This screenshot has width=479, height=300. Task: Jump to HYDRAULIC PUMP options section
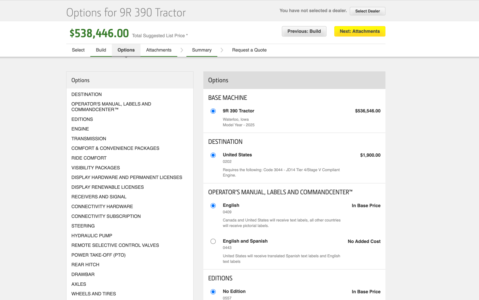pyautogui.click(x=92, y=236)
